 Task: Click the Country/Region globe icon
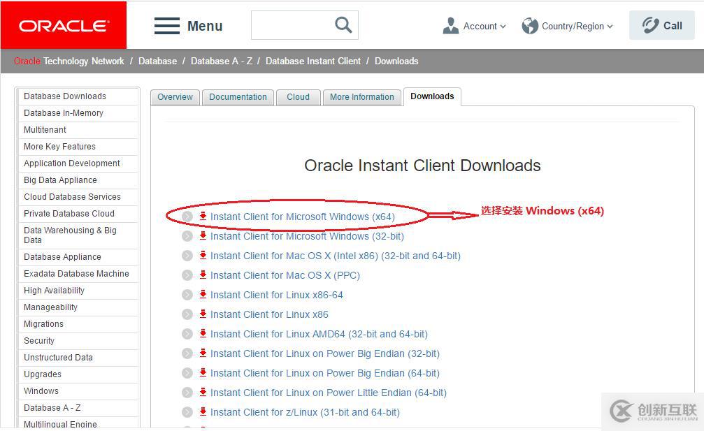[x=530, y=26]
